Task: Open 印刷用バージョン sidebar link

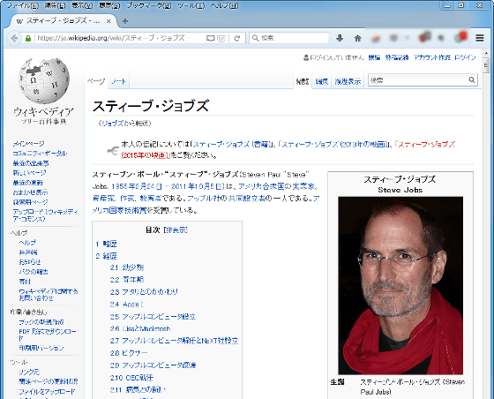Action: [x=41, y=348]
